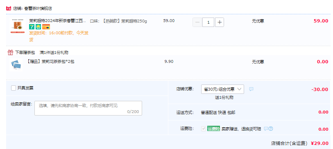Viewport: 333px width, 149px height.
Task: Click the 满1件送1份礼物 text
Action: point(54,53)
